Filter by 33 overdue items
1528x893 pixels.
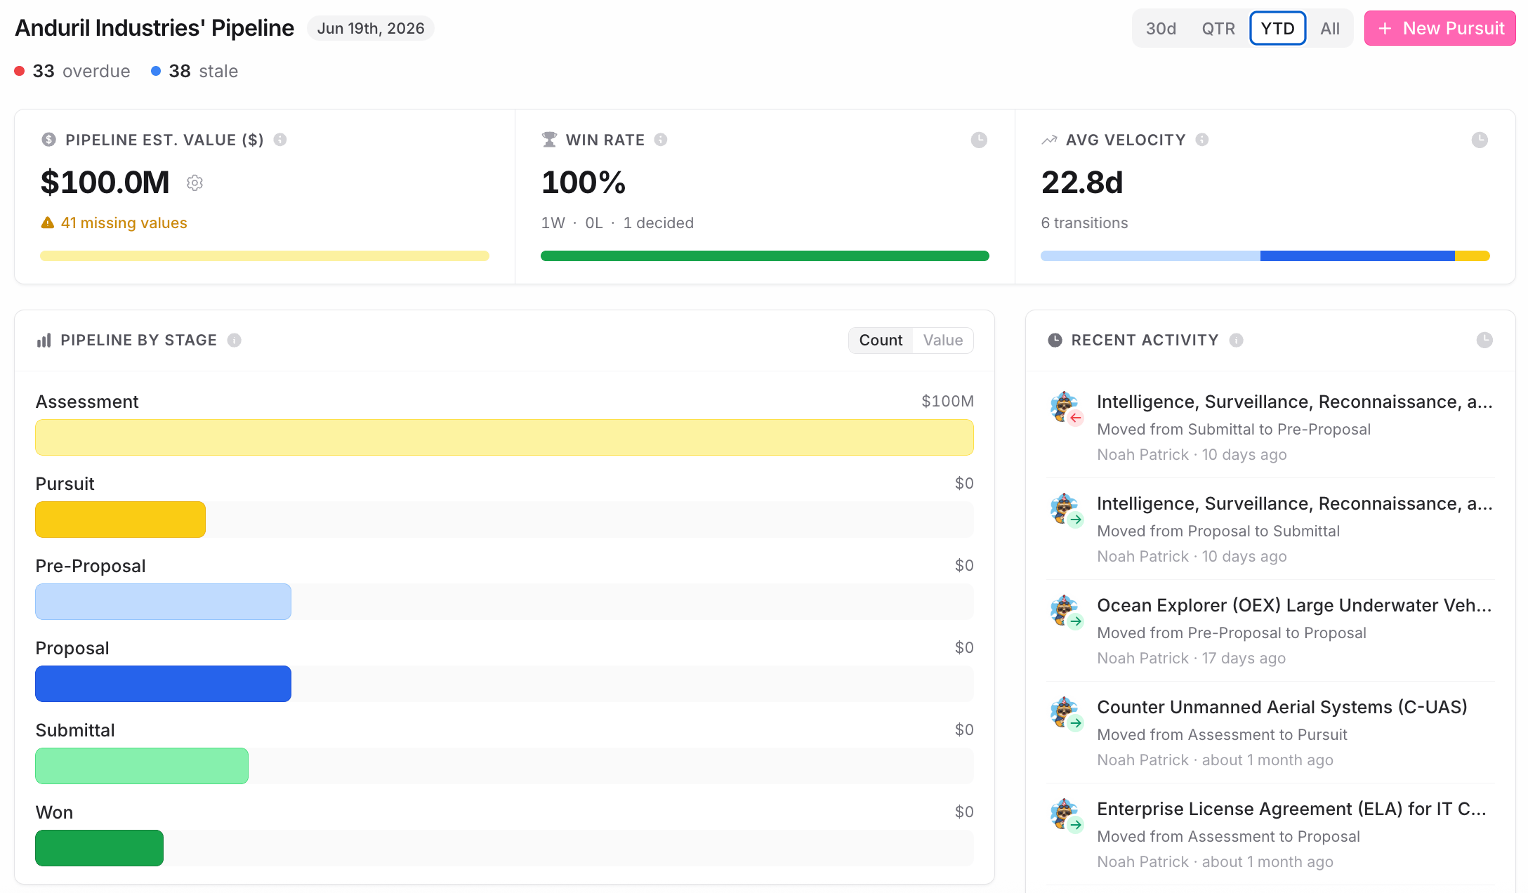point(72,71)
